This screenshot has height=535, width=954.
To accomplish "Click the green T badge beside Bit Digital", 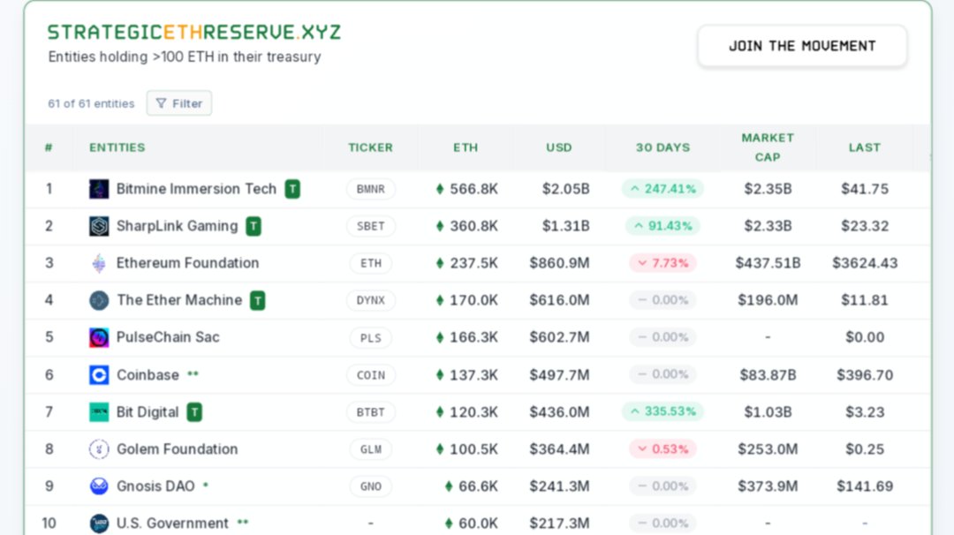I will [194, 412].
